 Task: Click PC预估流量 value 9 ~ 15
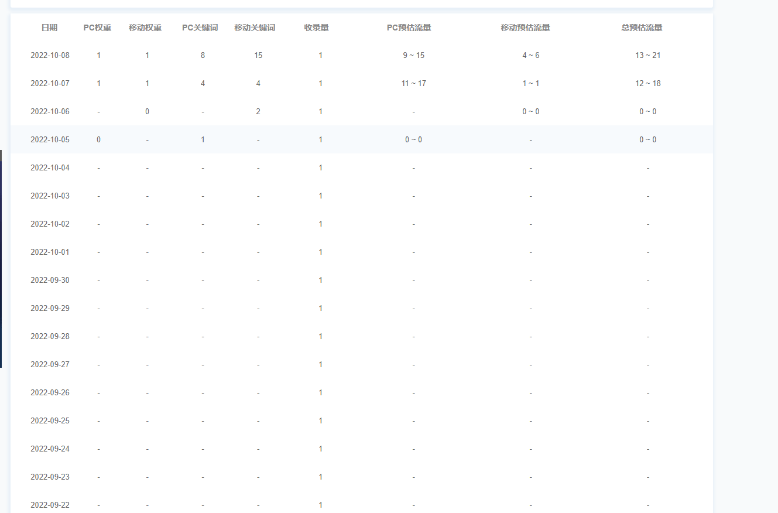pos(413,55)
